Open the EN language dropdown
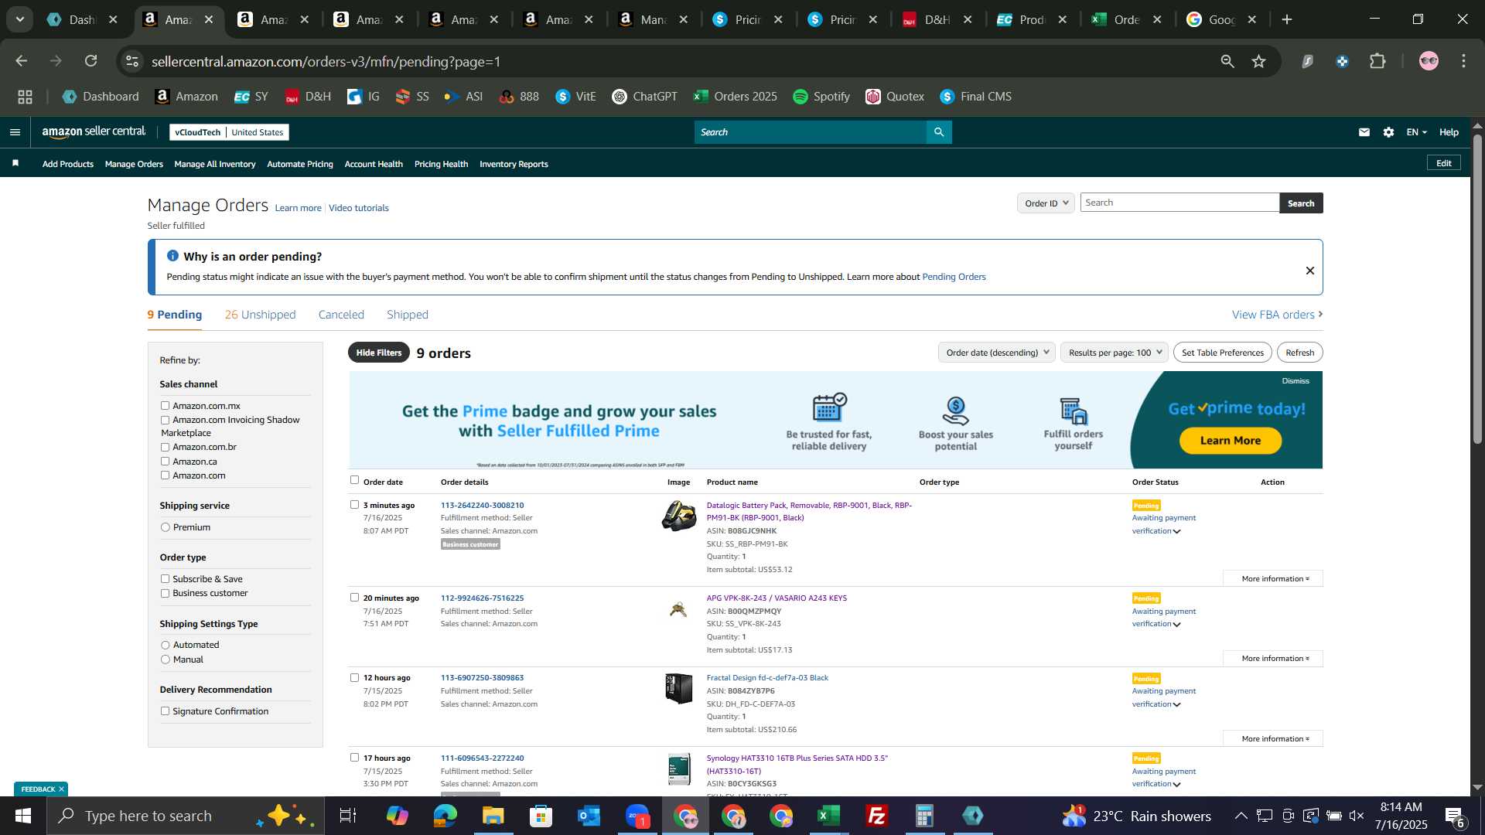This screenshot has height=835, width=1485. point(1416,132)
